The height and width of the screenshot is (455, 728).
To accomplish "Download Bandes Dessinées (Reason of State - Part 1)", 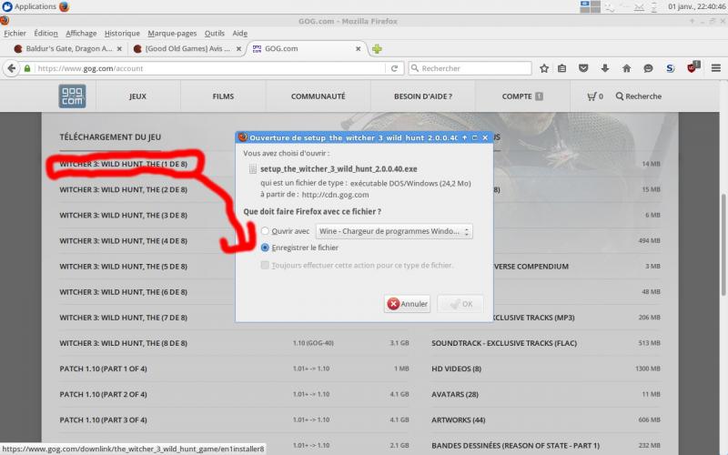I will click(515, 445).
